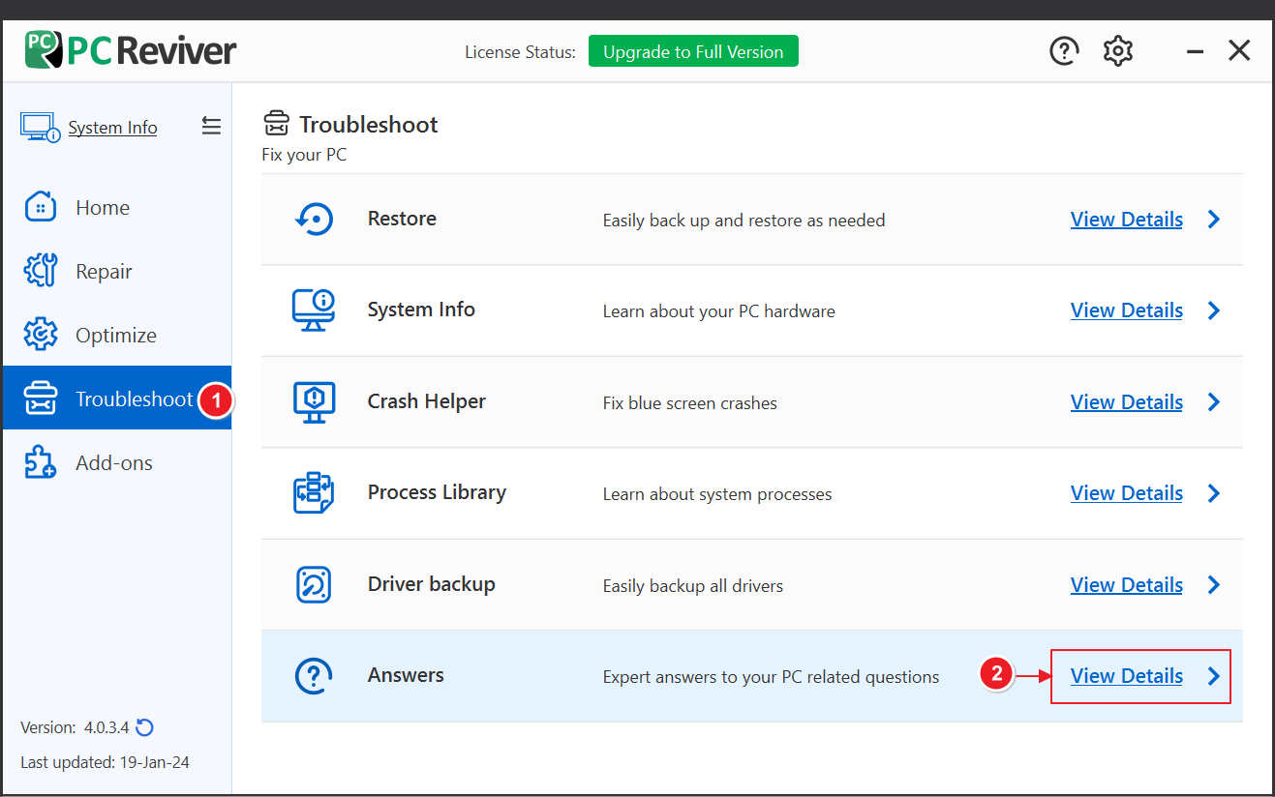Viewport: 1275px width, 797px height.
Task: Click the Answers question mark icon
Action: pyautogui.click(x=314, y=676)
